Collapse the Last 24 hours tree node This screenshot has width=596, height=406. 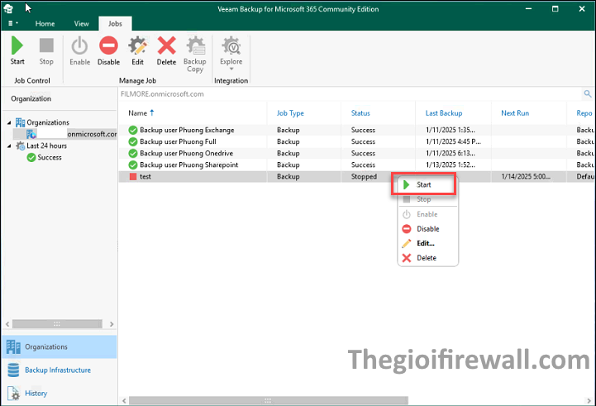coord(9,146)
